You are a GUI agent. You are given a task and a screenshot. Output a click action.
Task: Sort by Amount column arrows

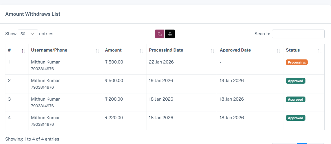142,51
